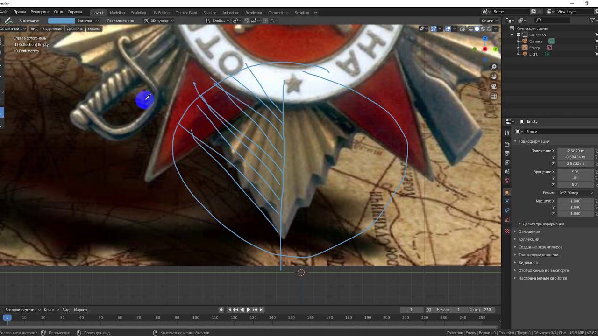The height and width of the screenshot is (336, 598).
Task: Click the Положение X value field
Action: click(575, 151)
